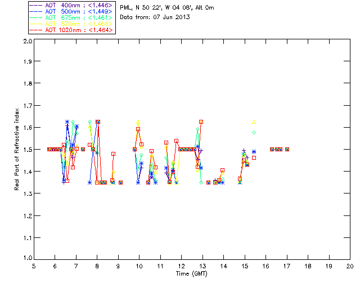Click the isolated green diamond marker near 15.4 hours
360x288 pixels.
[x=254, y=133]
